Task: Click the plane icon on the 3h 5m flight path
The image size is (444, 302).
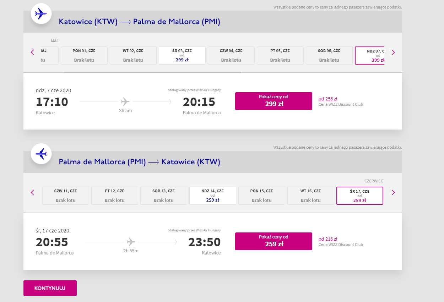Action: point(125,101)
